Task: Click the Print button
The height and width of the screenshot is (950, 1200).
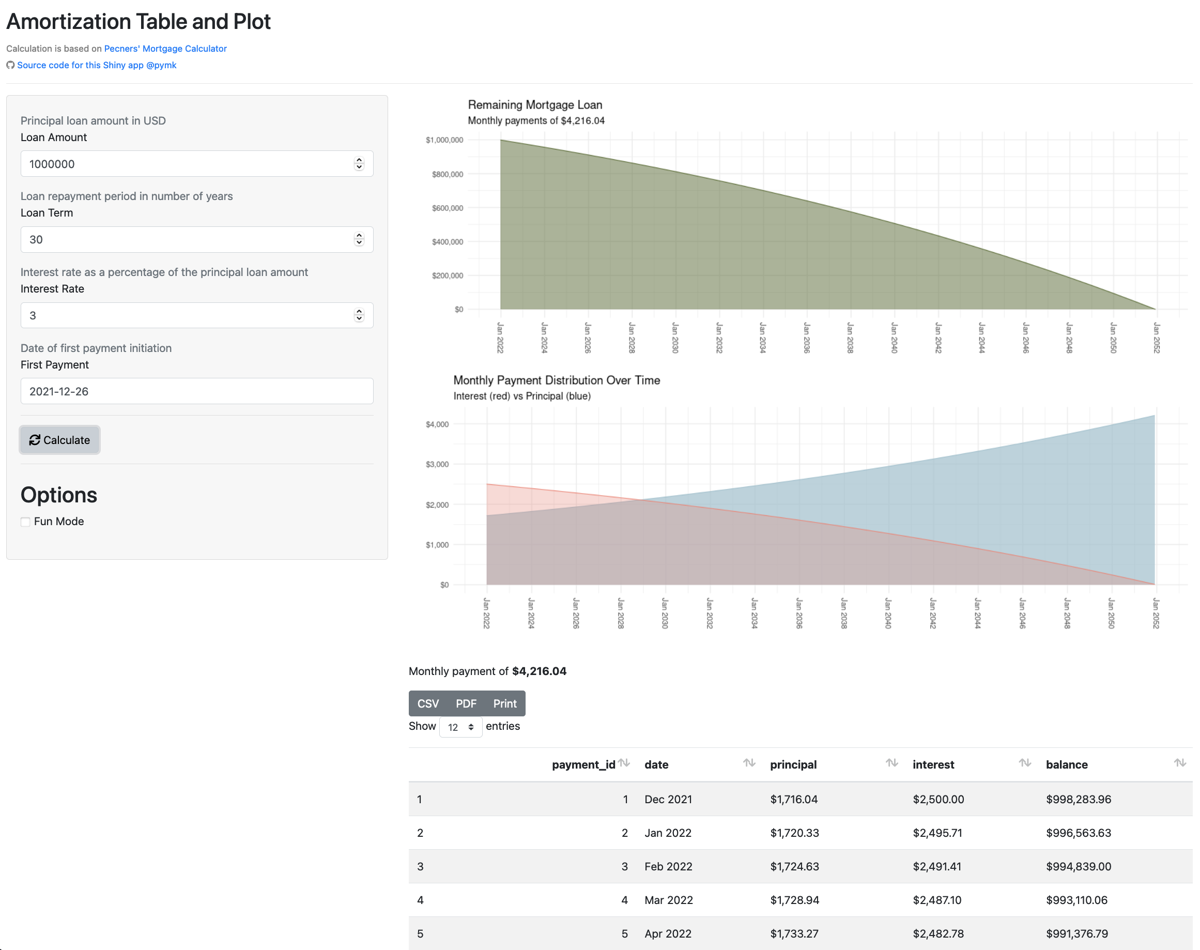Action: pos(504,703)
